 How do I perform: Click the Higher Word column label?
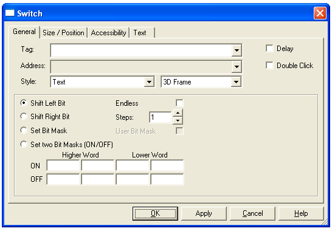coord(80,155)
